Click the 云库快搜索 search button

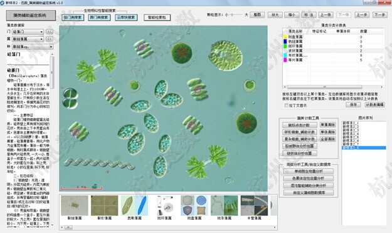click(126, 17)
